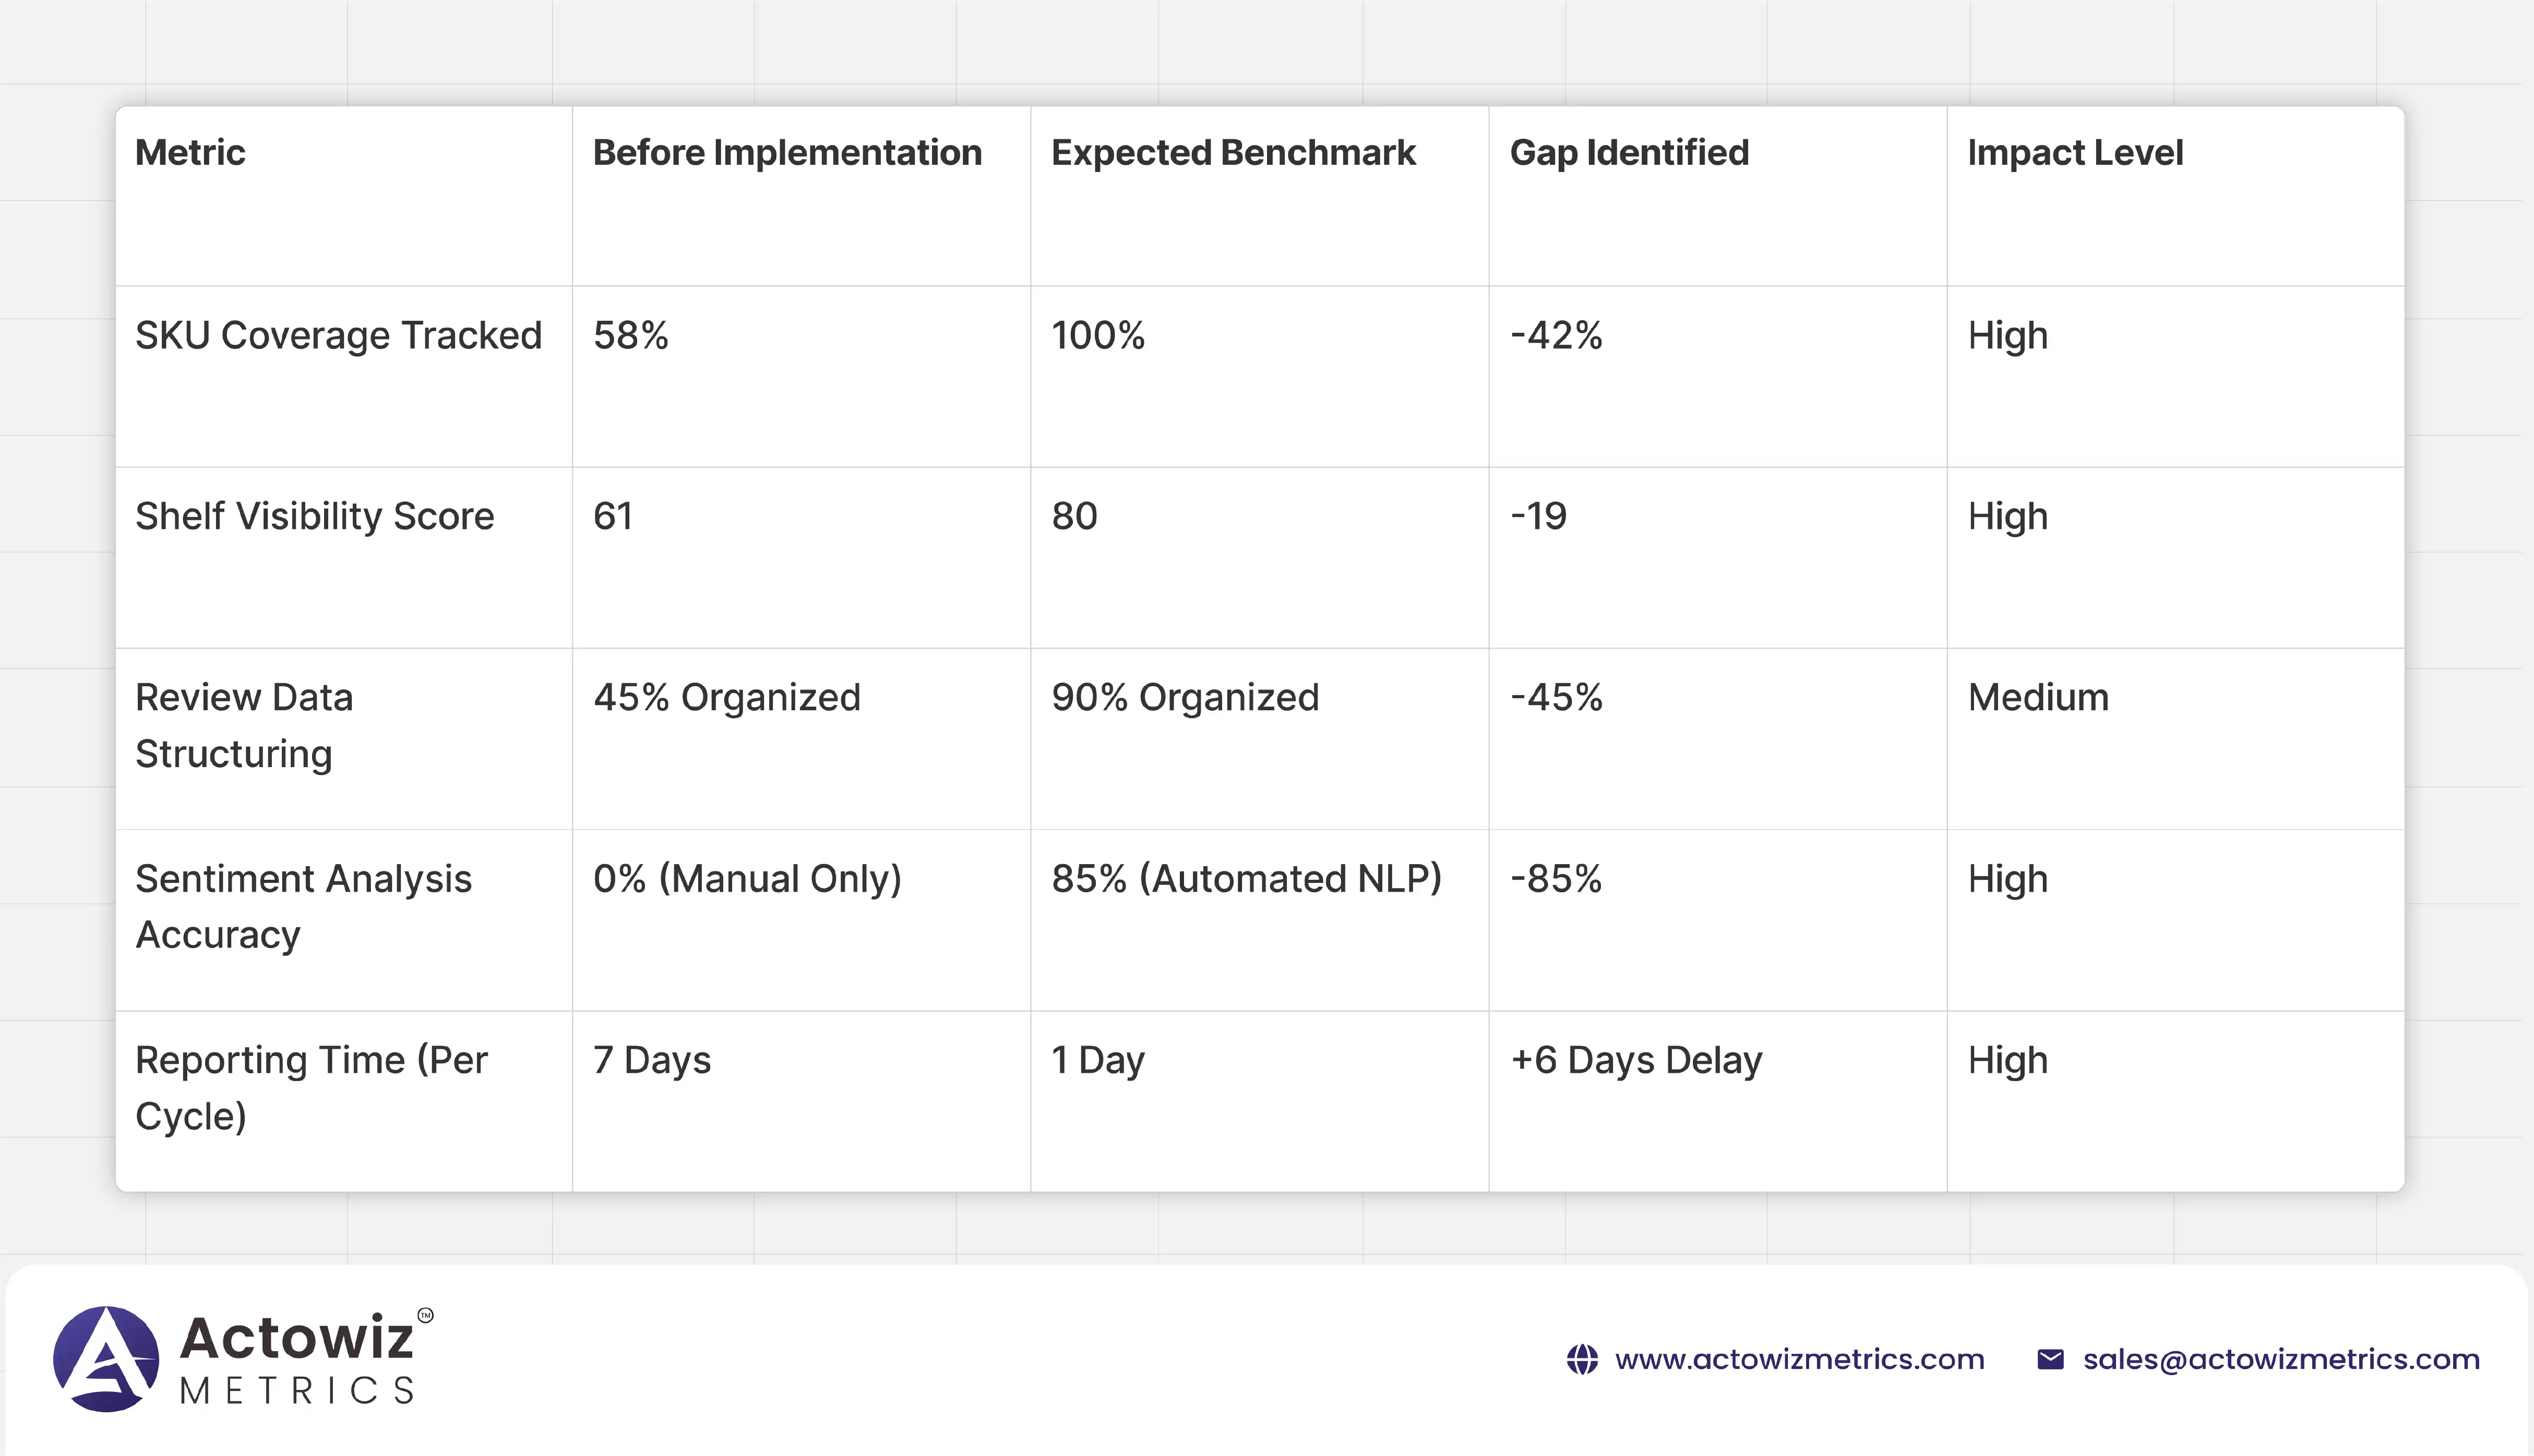Select the Impact Level header
This screenshot has height=1456, width=2534.
click(x=2075, y=153)
